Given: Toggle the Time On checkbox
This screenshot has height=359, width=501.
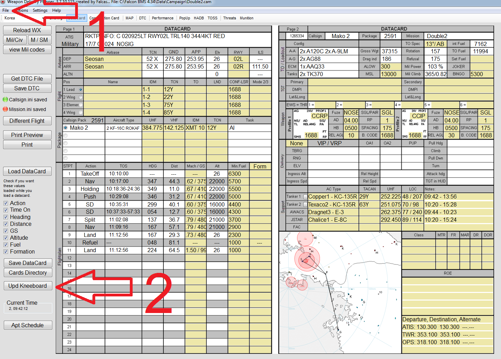Looking at the screenshot, I should (6, 210).
